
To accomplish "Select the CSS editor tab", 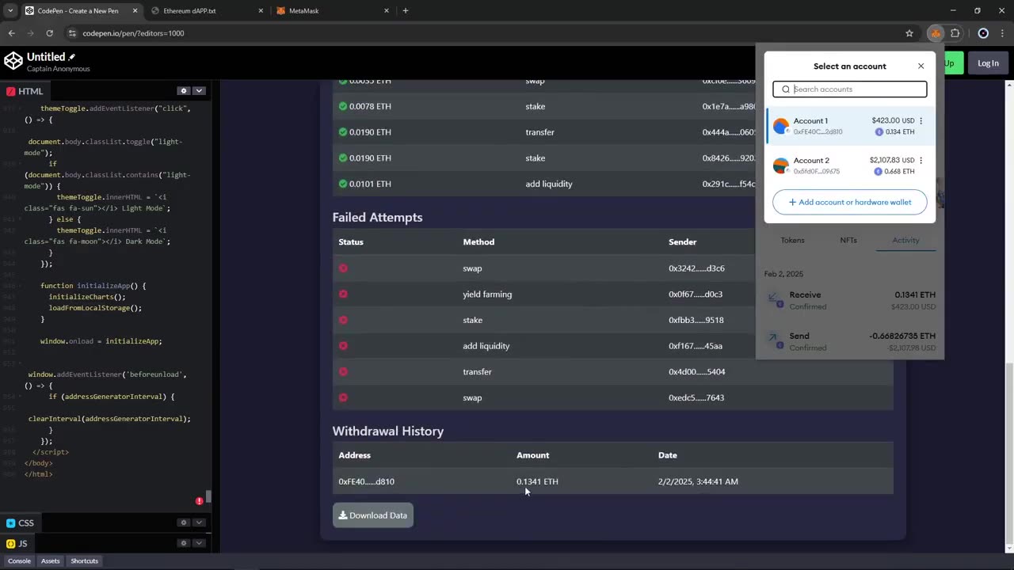I will click(20, 522).
